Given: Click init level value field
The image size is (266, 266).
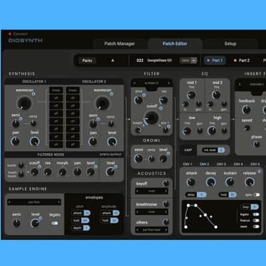Looking at the screenshot, I should (x=221, y=150).
